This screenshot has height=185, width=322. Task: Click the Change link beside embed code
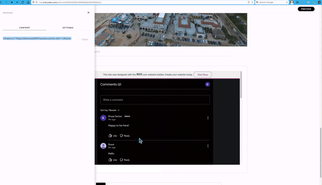[x=85, y=39]
